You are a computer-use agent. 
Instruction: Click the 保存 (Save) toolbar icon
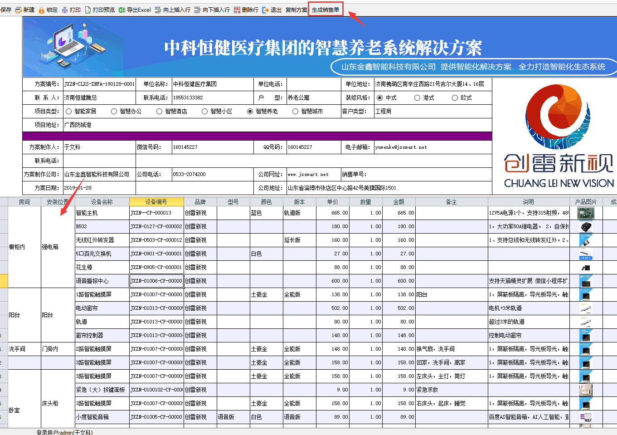click(5, 8)
